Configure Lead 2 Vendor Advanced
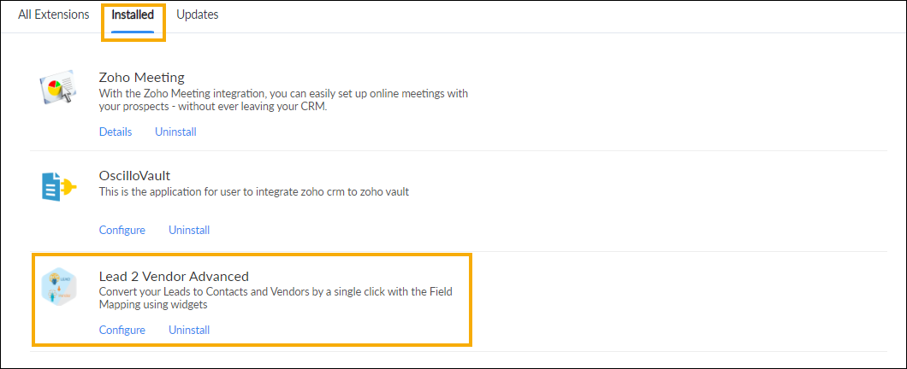This screenshot has width=907, height=369. (x=122, y=330)
